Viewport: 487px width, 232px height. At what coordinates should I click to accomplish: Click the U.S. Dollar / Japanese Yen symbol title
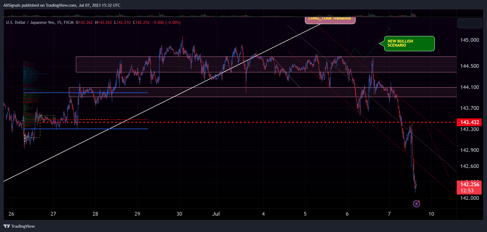click(x=40, y=23)
